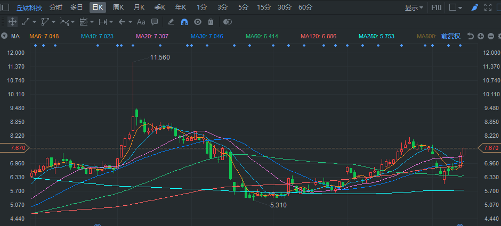This screenshot has width=501, height=226.
Task: Click the toolbar drag-handle grip
Action: 3,22
